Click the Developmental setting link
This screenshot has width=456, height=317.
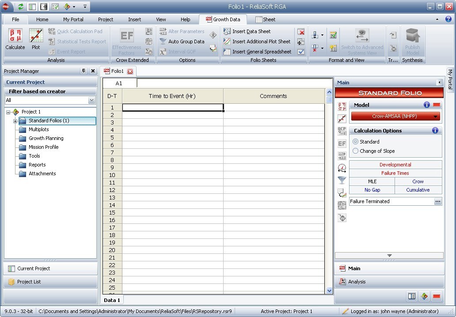[x=395, y=165]
